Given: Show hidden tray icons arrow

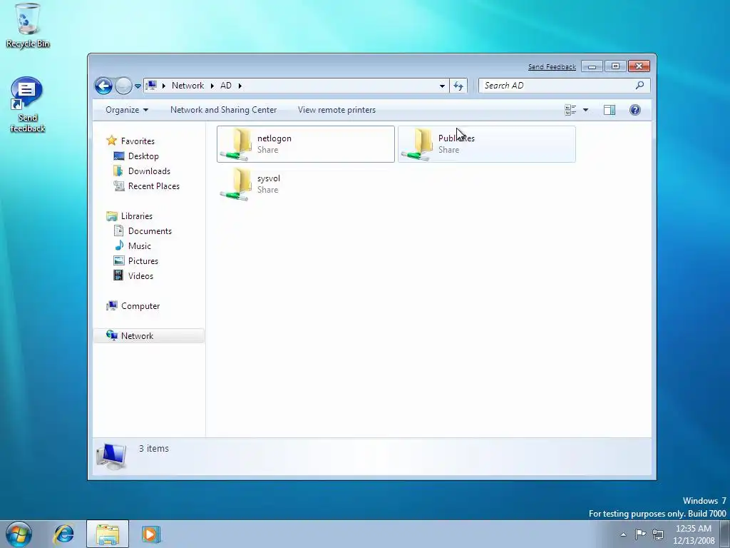Looking at the screenshot, I should point(623,534).
